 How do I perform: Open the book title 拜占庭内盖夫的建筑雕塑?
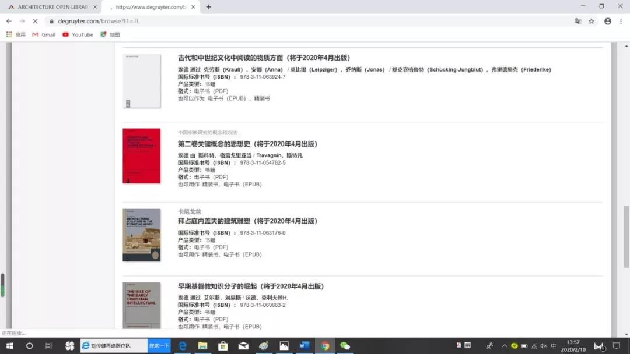(x=247, y=221)
